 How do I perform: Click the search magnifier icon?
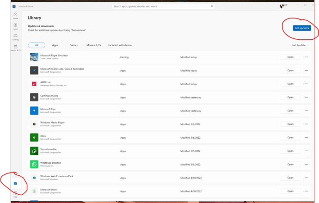click(212, 6)
